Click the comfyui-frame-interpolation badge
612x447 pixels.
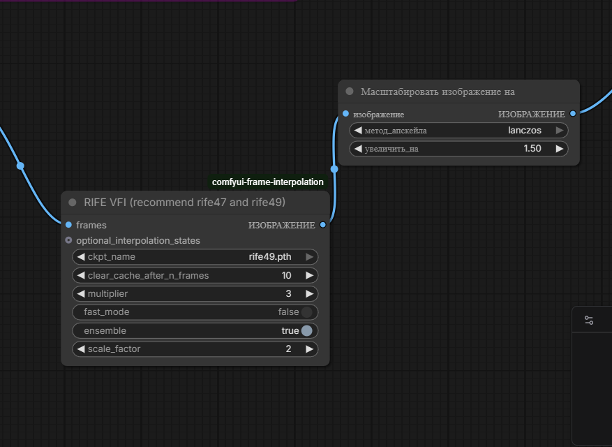point(268,182)
